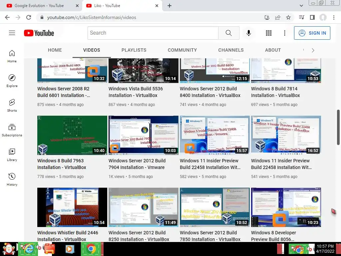
Task: Click the page vertical scrollbar
Action: tap(338, 127)
